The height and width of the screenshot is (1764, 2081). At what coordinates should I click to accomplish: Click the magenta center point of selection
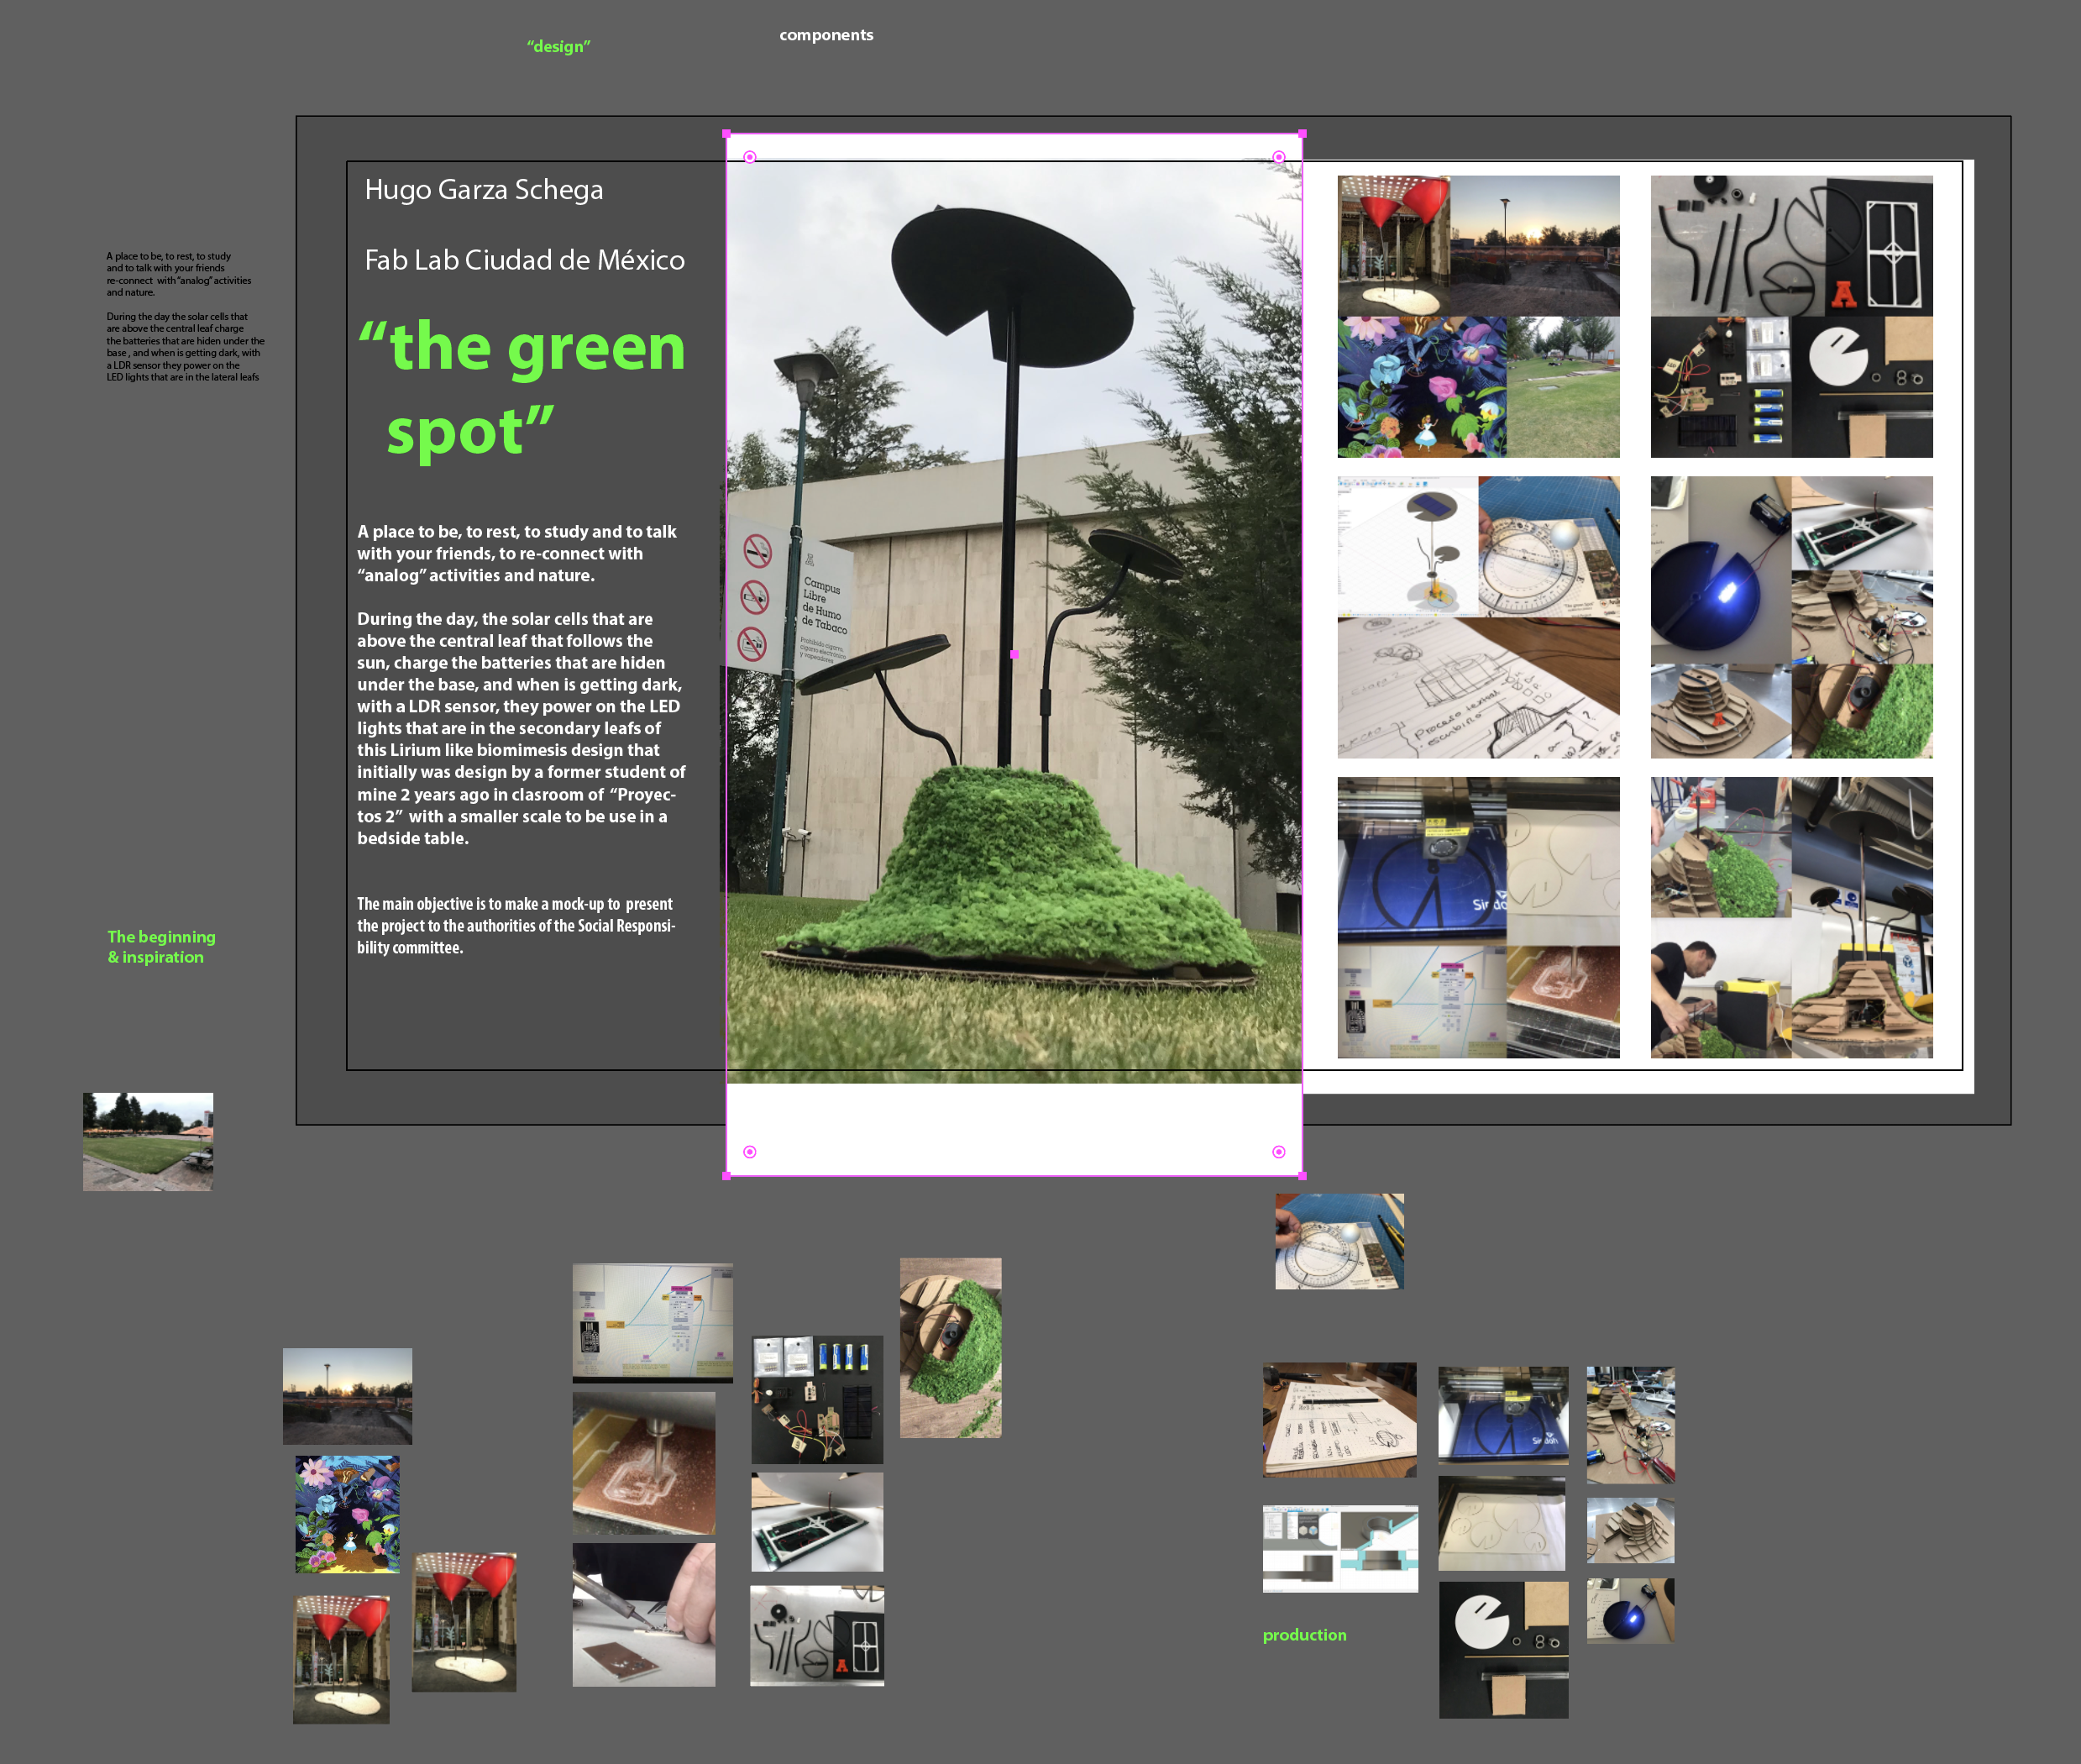pyautogui.click(x=1014, y=654)
